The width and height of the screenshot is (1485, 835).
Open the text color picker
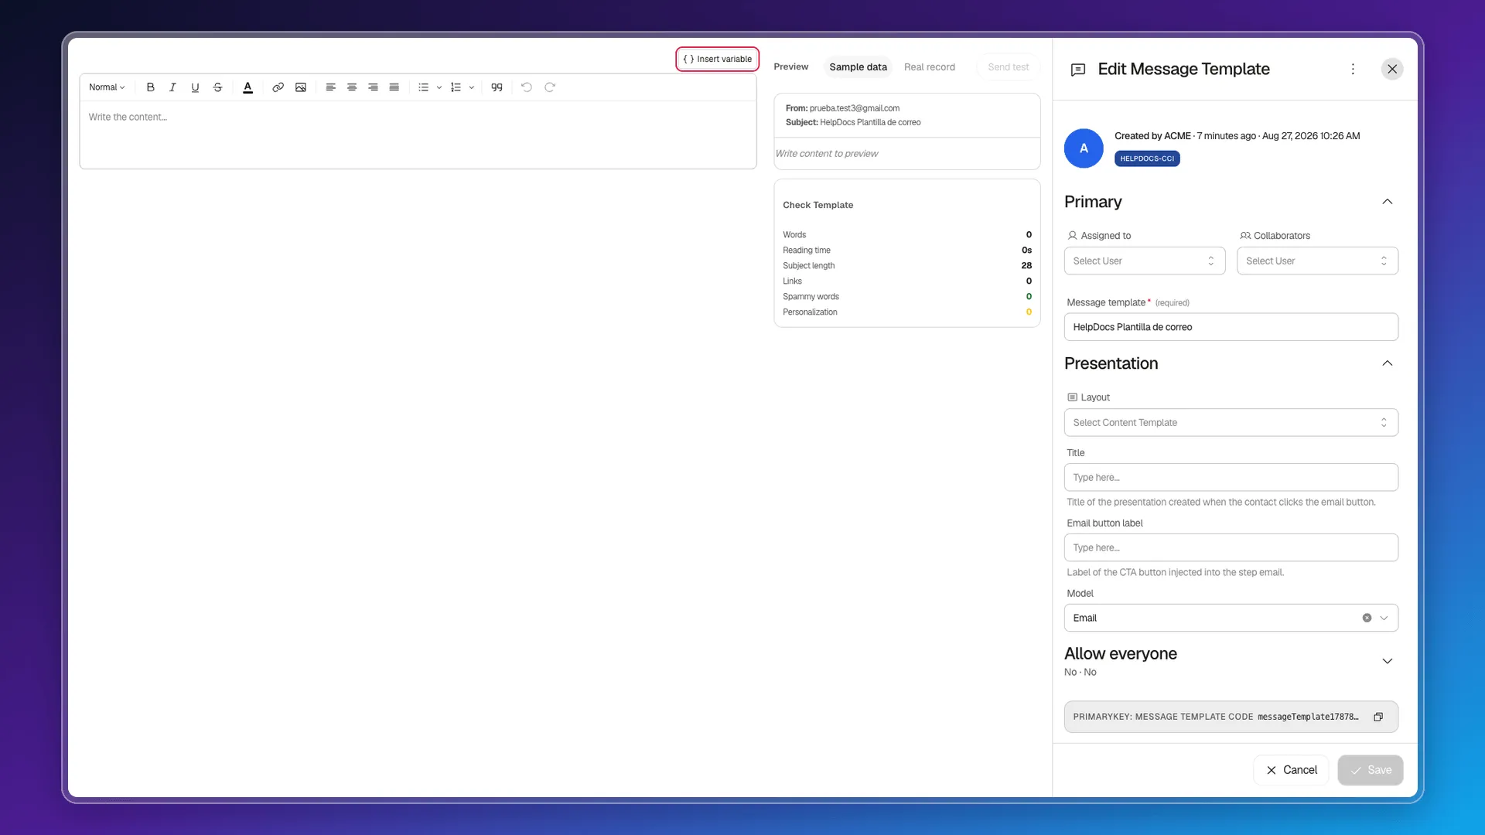(247, 87)
